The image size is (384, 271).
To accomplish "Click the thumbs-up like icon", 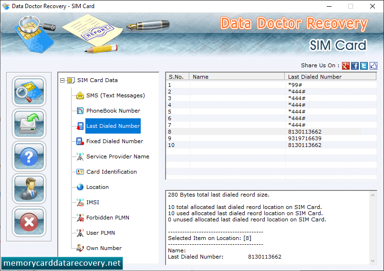I will tap(374, 66).
